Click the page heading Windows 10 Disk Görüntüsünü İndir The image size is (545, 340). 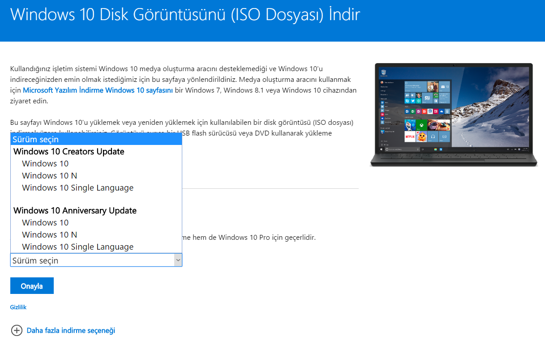point(185,15)
